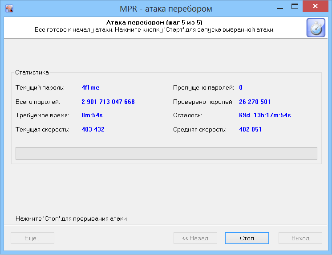Viewport: 332px width, 255px height.
Task: Click the 'Атака перебором (шаг 5 из 5)' heading
Action: pos(154,22)
